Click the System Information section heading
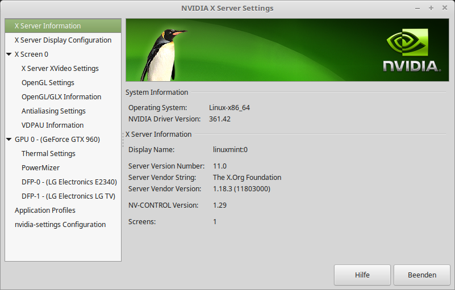This screenshot has width=455, height=290. [x=157, y=93]
